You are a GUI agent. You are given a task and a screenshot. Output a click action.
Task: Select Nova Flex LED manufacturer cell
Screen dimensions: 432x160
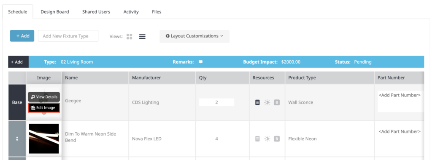147,139
